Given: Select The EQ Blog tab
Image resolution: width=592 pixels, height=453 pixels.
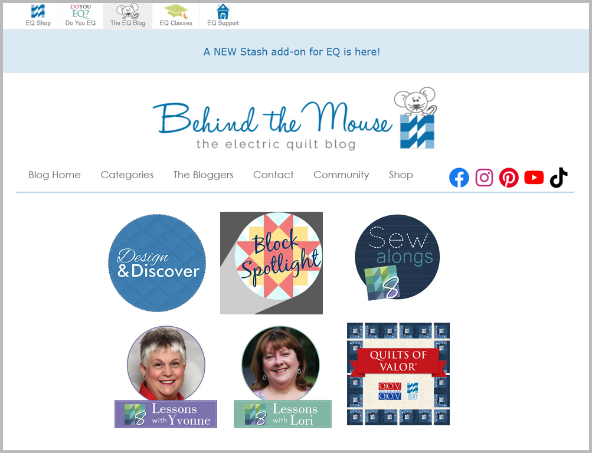Looking at the screenshot, I should [127, 15].
